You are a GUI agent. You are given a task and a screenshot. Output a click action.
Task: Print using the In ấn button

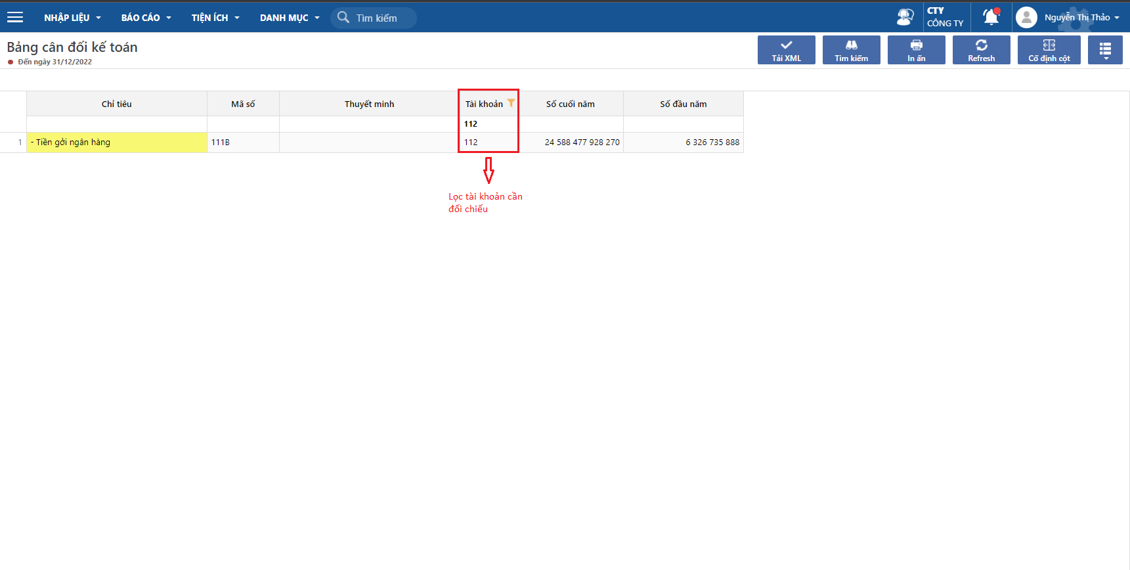[x=916, y=50]
